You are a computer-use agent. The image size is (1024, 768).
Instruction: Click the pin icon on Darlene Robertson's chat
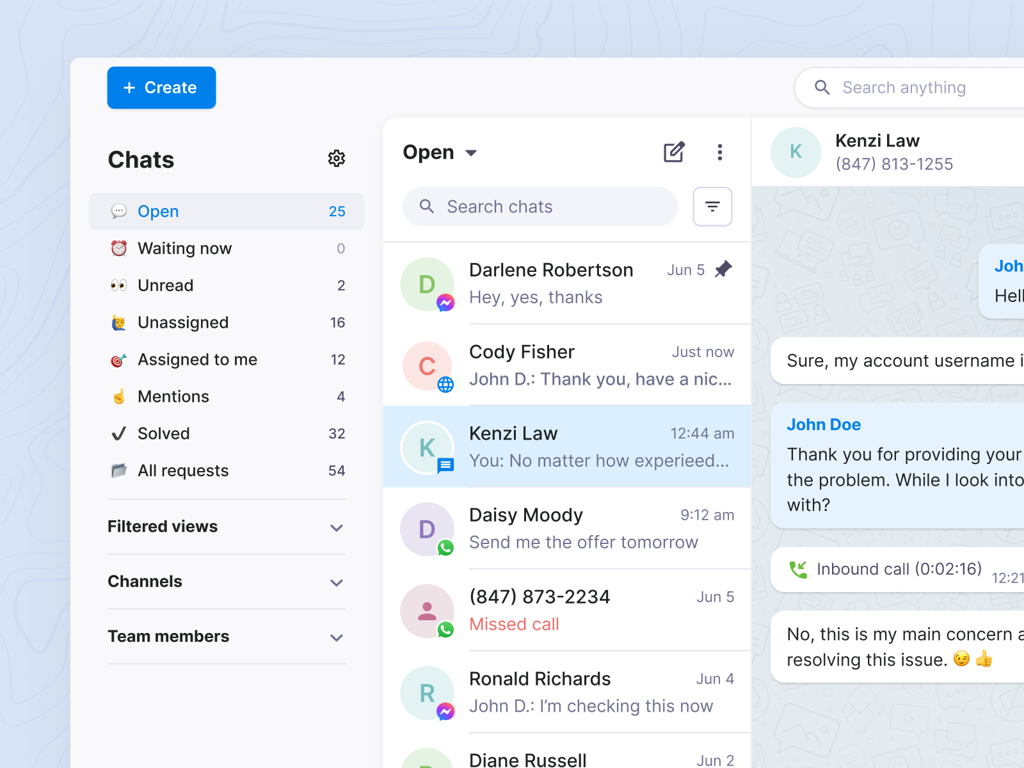[724, 269]
